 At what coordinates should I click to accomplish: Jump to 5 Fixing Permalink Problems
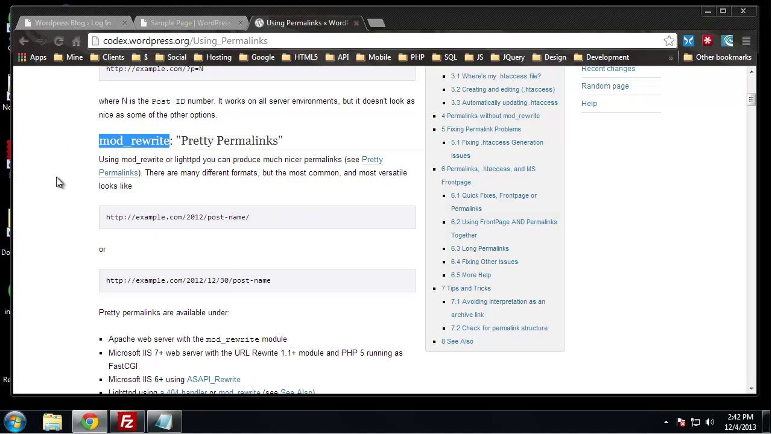pyautogui.click(x=481, y=130)
